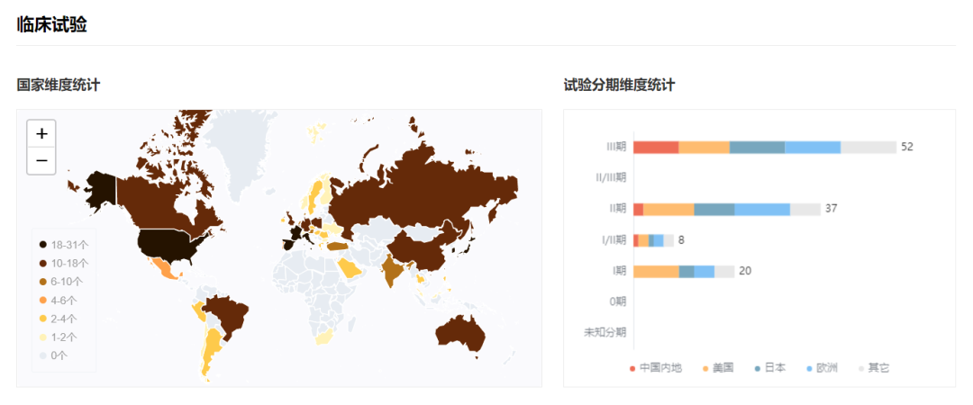
Task: Toggle the 0个 legend entry
Action: pos(53,356)
